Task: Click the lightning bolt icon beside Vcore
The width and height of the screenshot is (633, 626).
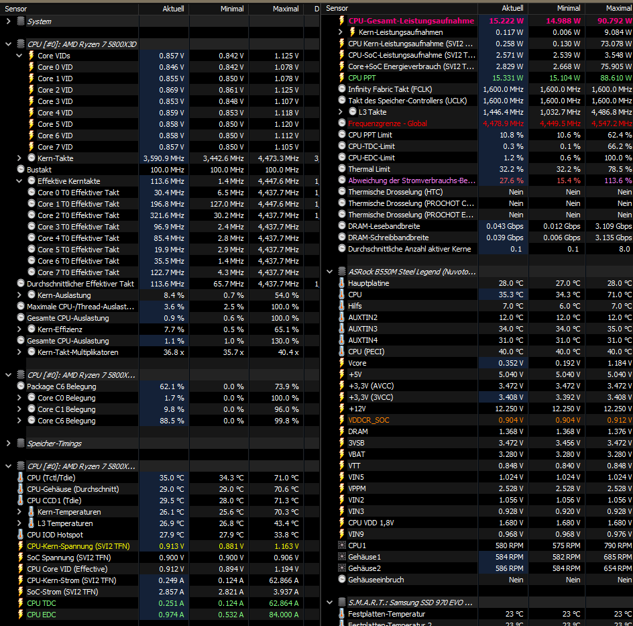Action: [x=343, y=362]
